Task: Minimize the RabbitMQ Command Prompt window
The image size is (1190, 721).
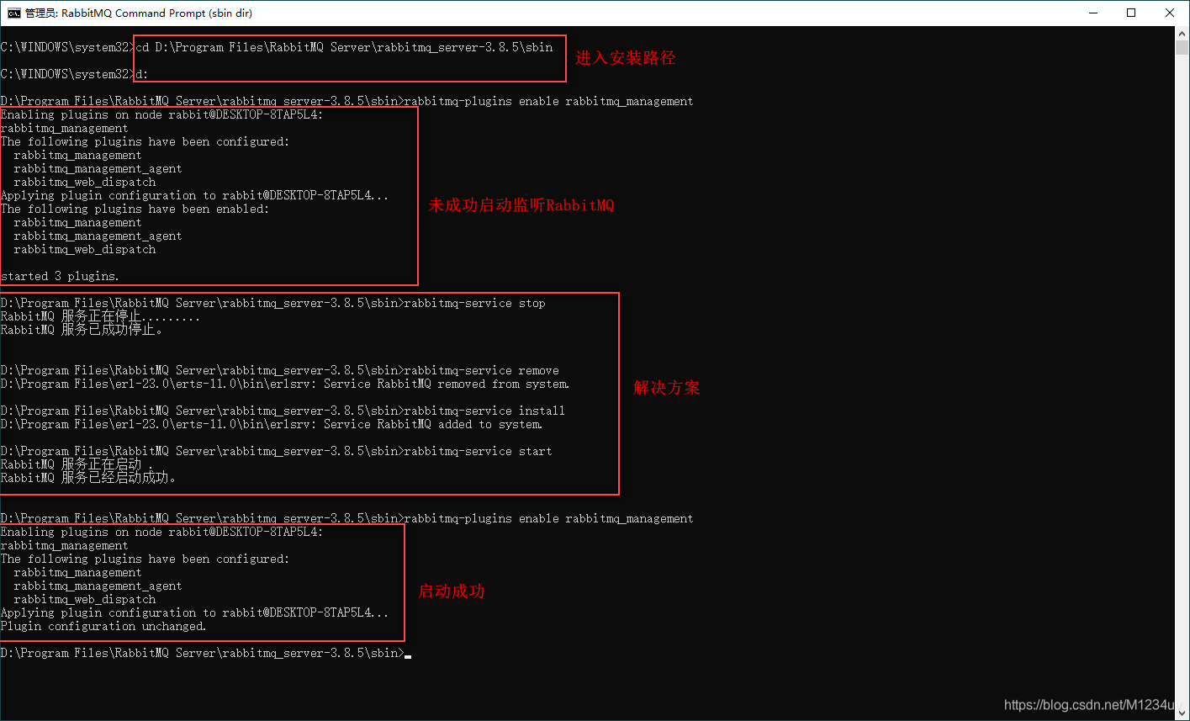Action: pos(1092,13)
